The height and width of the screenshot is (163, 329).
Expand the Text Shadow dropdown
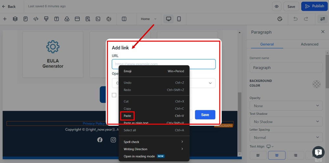[x=286, y=122]
